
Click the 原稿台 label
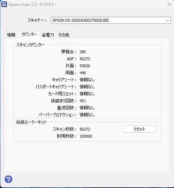[69, 52]
